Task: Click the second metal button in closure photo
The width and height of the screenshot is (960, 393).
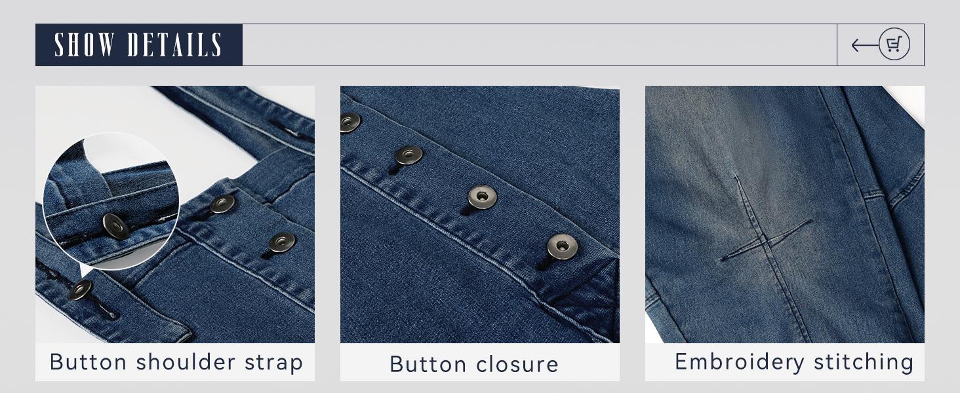Action: click(x=409, y=155)
